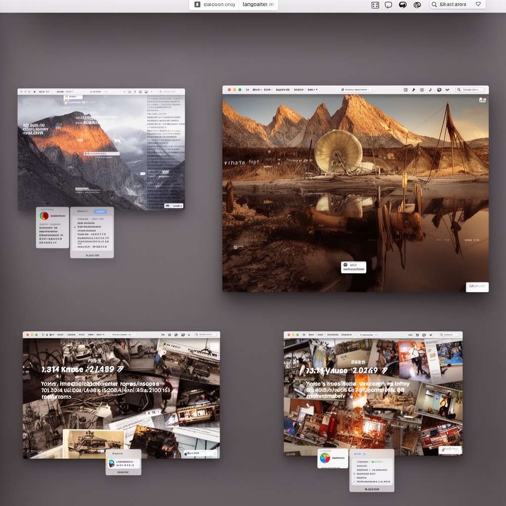The image size is (506, 506).
Task: Click the multicolor circle icon below colorful collage window
Action: click(325, 458)
